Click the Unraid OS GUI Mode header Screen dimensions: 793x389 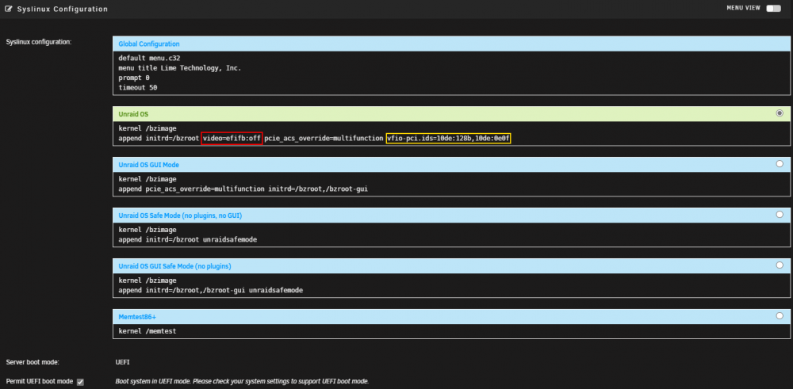click(451, 165)
